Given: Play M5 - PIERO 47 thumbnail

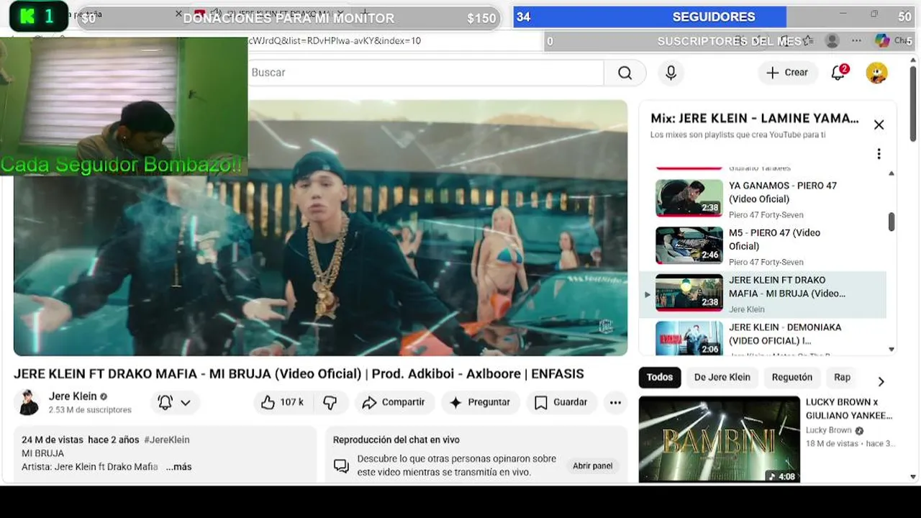Looking at the screenshot, I should pos(689,245).
